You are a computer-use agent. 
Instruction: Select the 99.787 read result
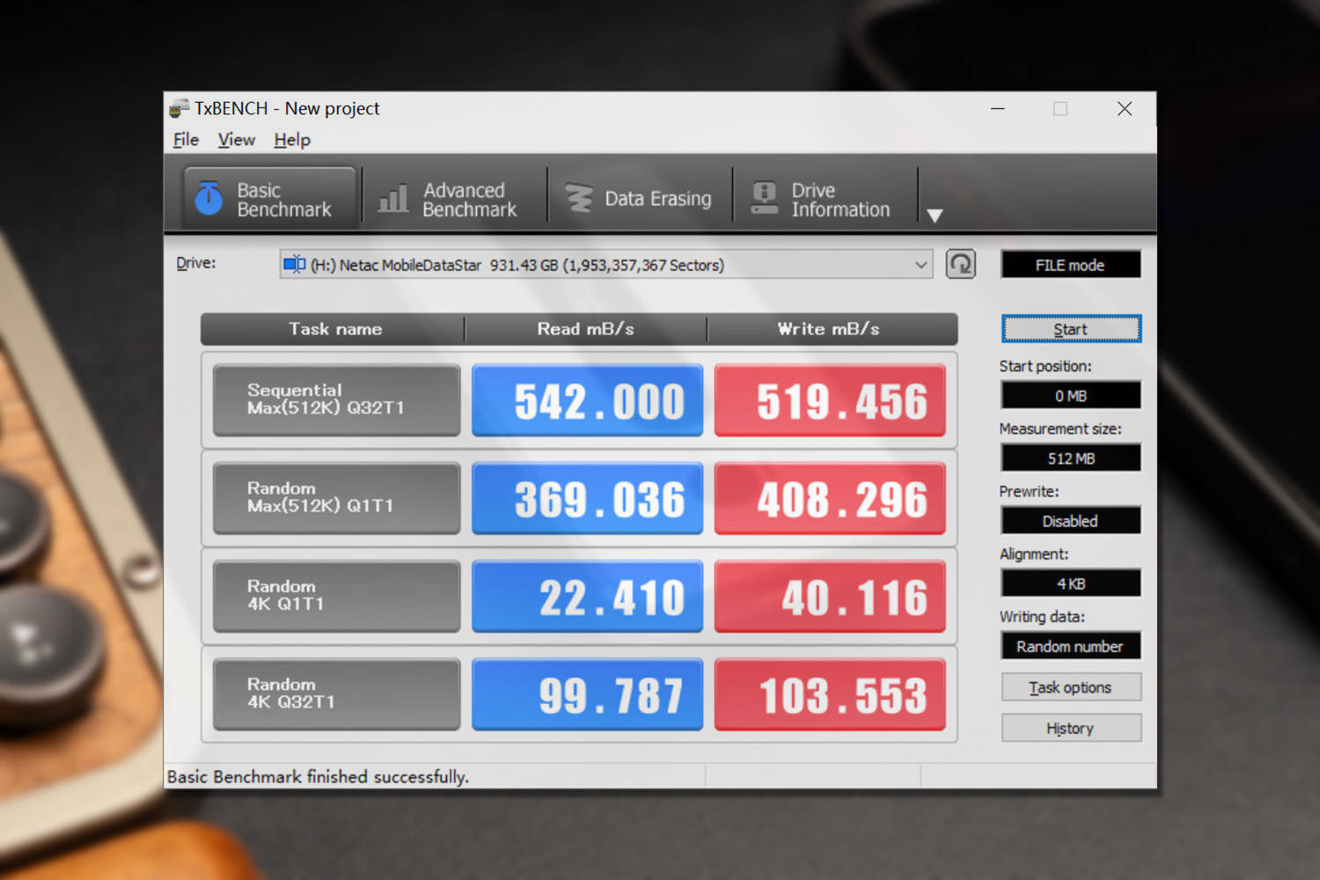click(588, 693)
